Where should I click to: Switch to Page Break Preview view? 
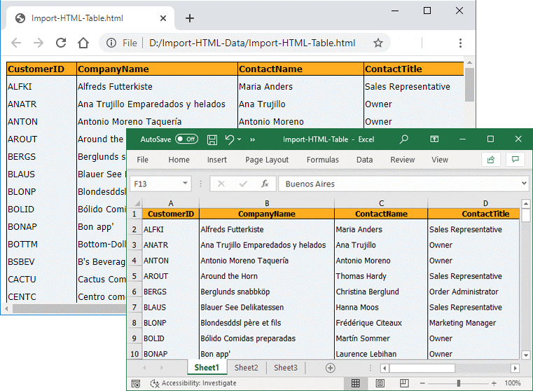403,383
